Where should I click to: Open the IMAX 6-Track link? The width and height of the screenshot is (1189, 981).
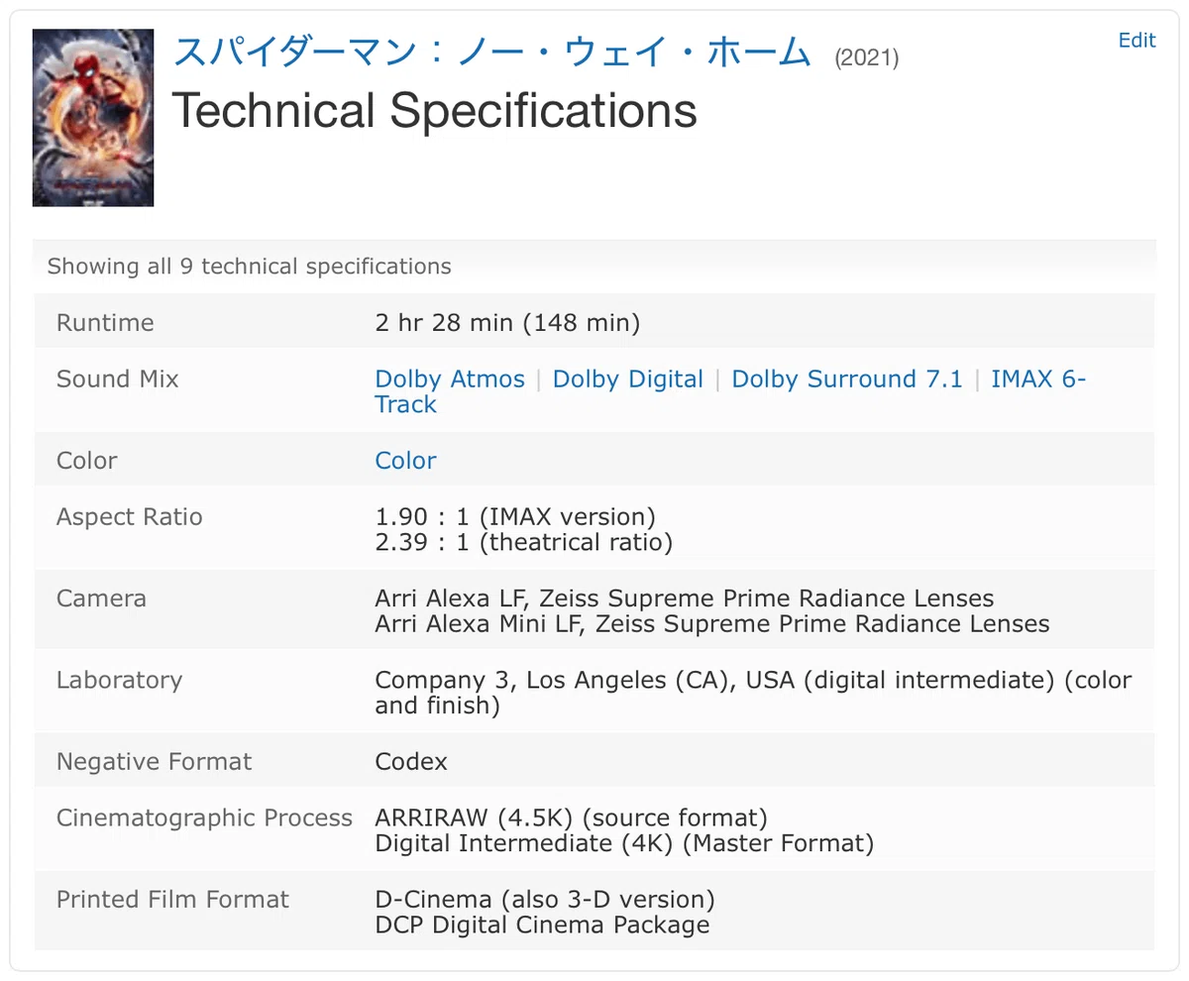730,391
